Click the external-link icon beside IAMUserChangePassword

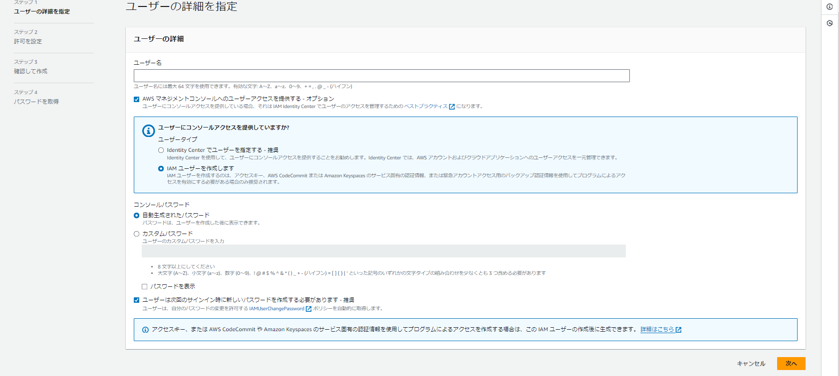click(308, 309)
